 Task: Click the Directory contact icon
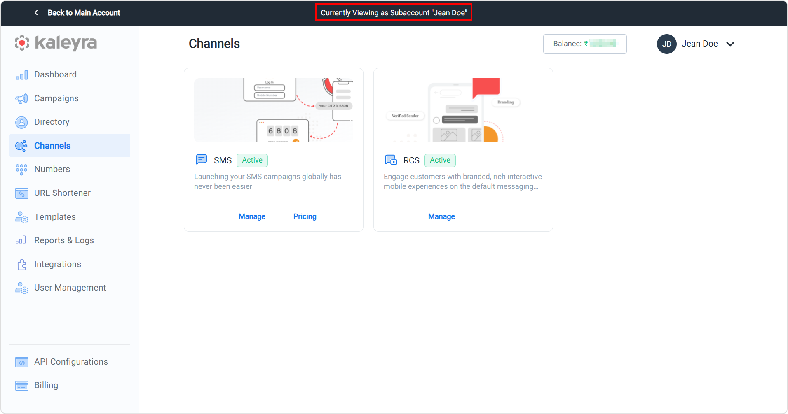tap(22, 122)
